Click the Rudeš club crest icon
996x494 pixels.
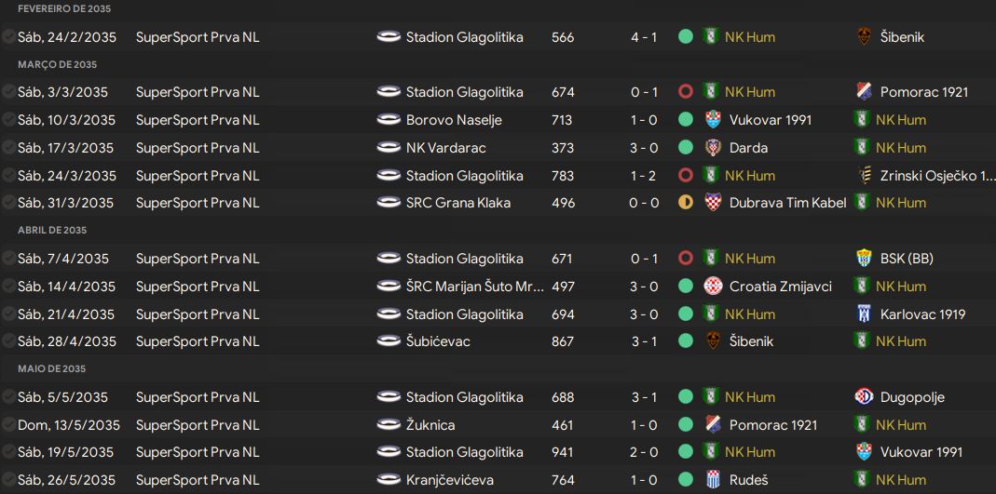coord(713,480)
